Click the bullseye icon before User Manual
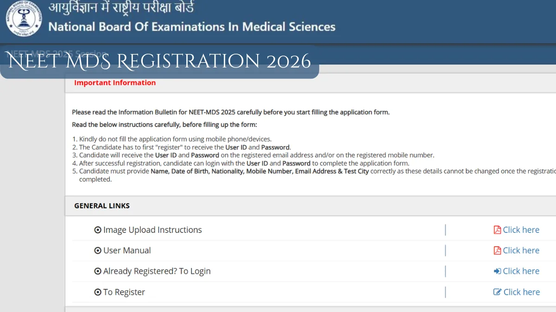This screenshot has height=312, width=556. pyautogui.click(x=97, y=250)
